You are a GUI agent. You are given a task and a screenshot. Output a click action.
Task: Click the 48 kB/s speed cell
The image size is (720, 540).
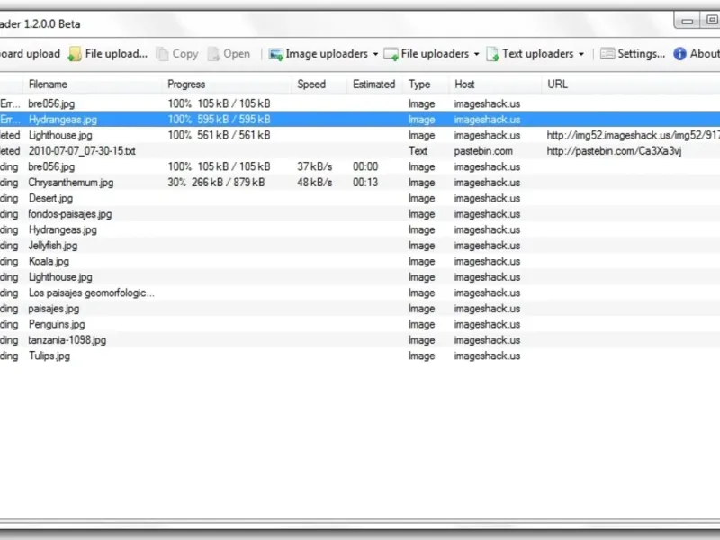tap(314, 183)
